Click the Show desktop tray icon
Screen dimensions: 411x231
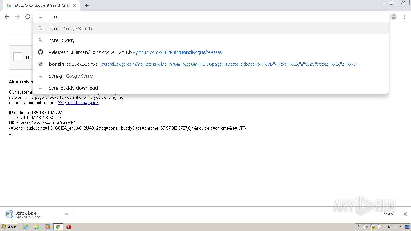point(407,227)
